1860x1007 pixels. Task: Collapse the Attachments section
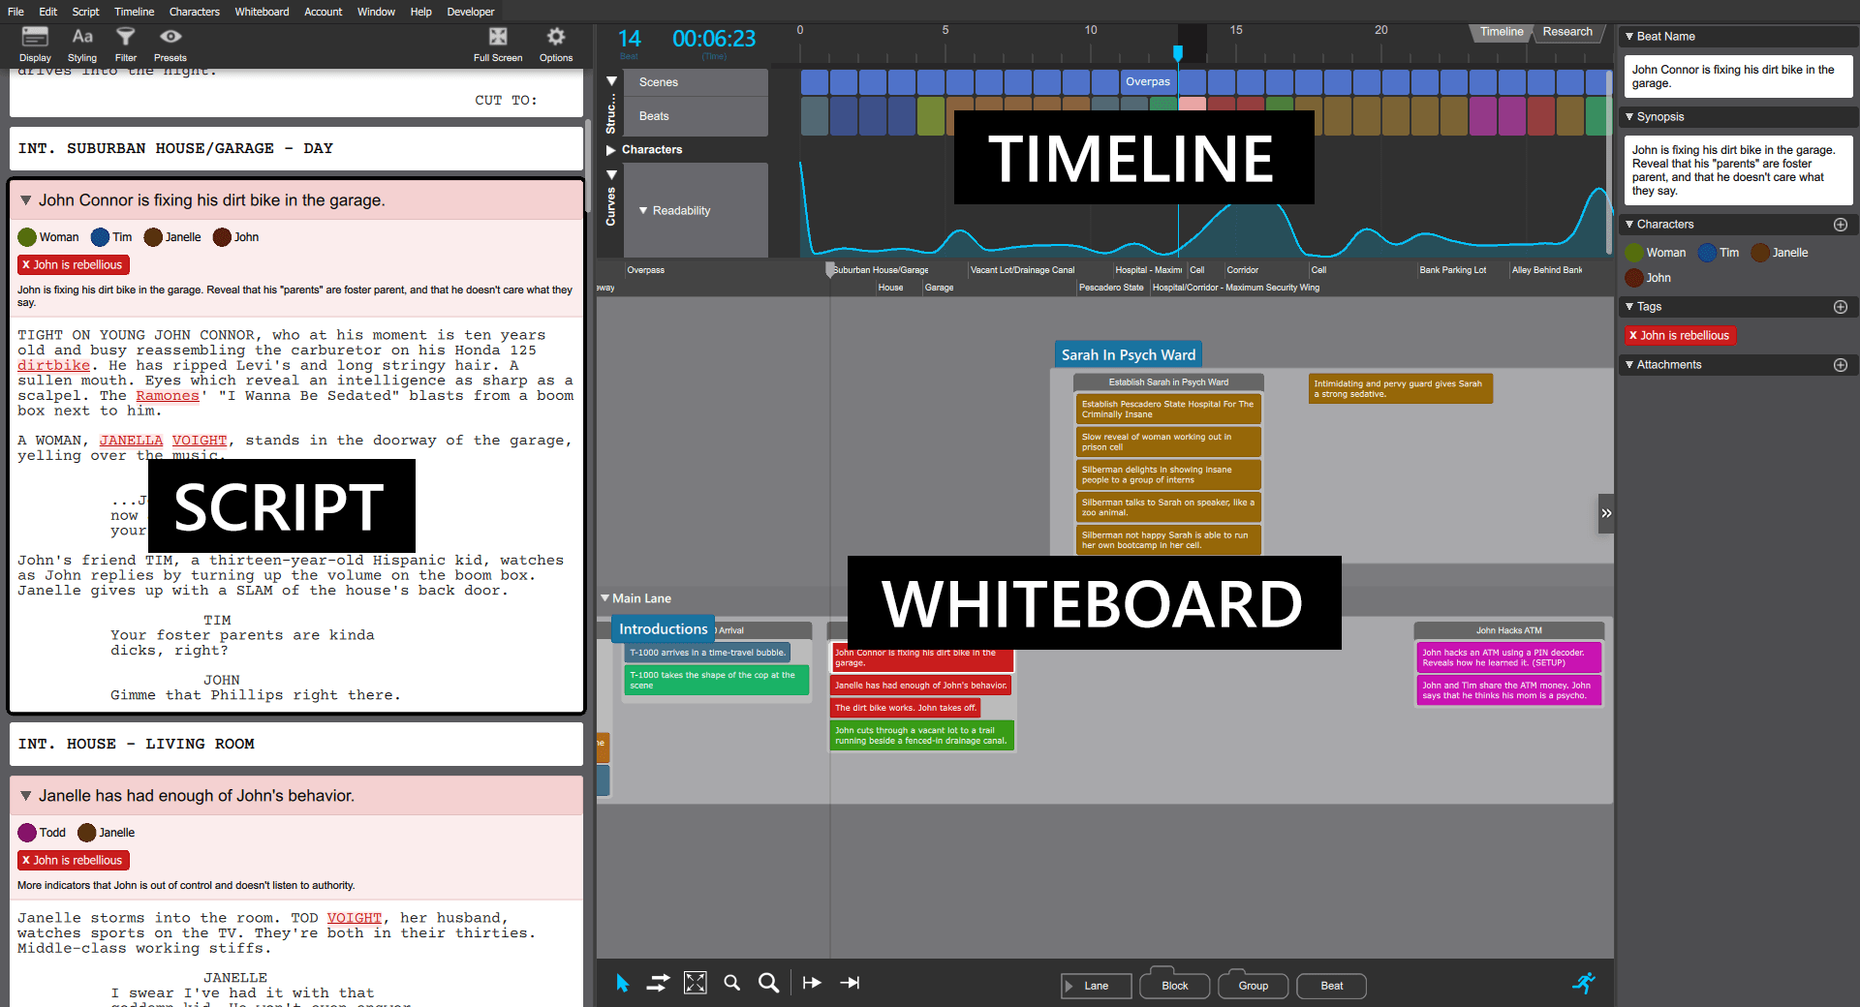coord(1629,365)
